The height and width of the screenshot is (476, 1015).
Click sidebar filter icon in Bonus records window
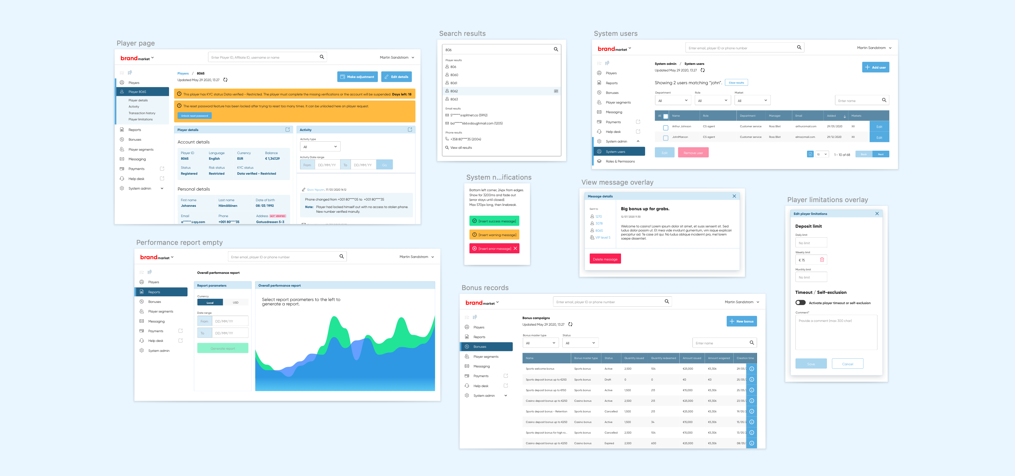[x=475, y=317]
